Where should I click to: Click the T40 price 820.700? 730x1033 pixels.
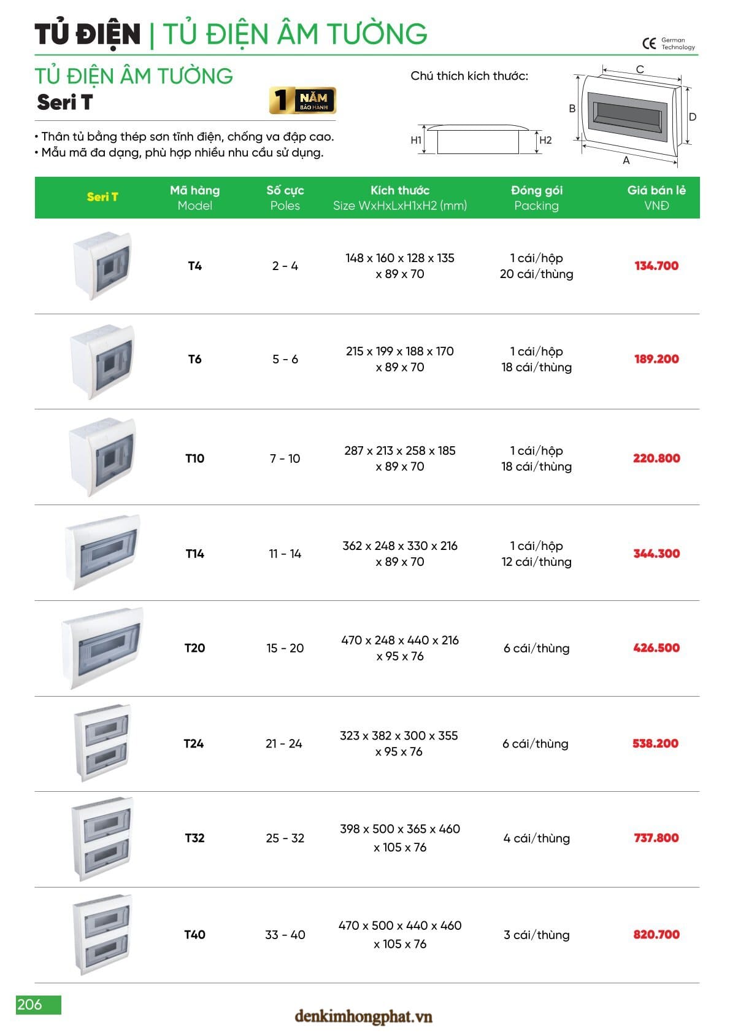pos(656,934)
